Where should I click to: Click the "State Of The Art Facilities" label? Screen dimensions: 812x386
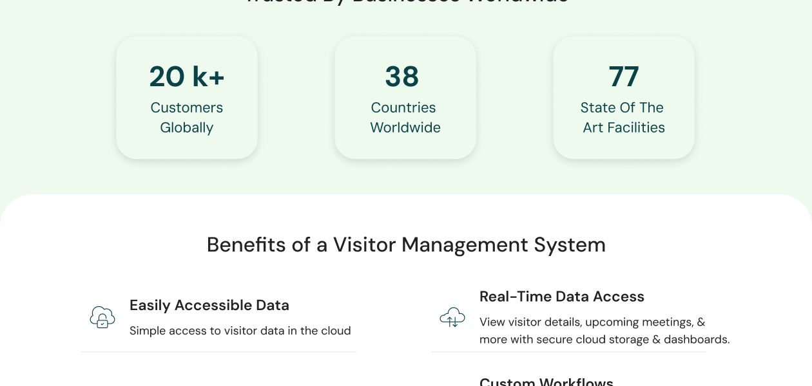coord(623,117)
